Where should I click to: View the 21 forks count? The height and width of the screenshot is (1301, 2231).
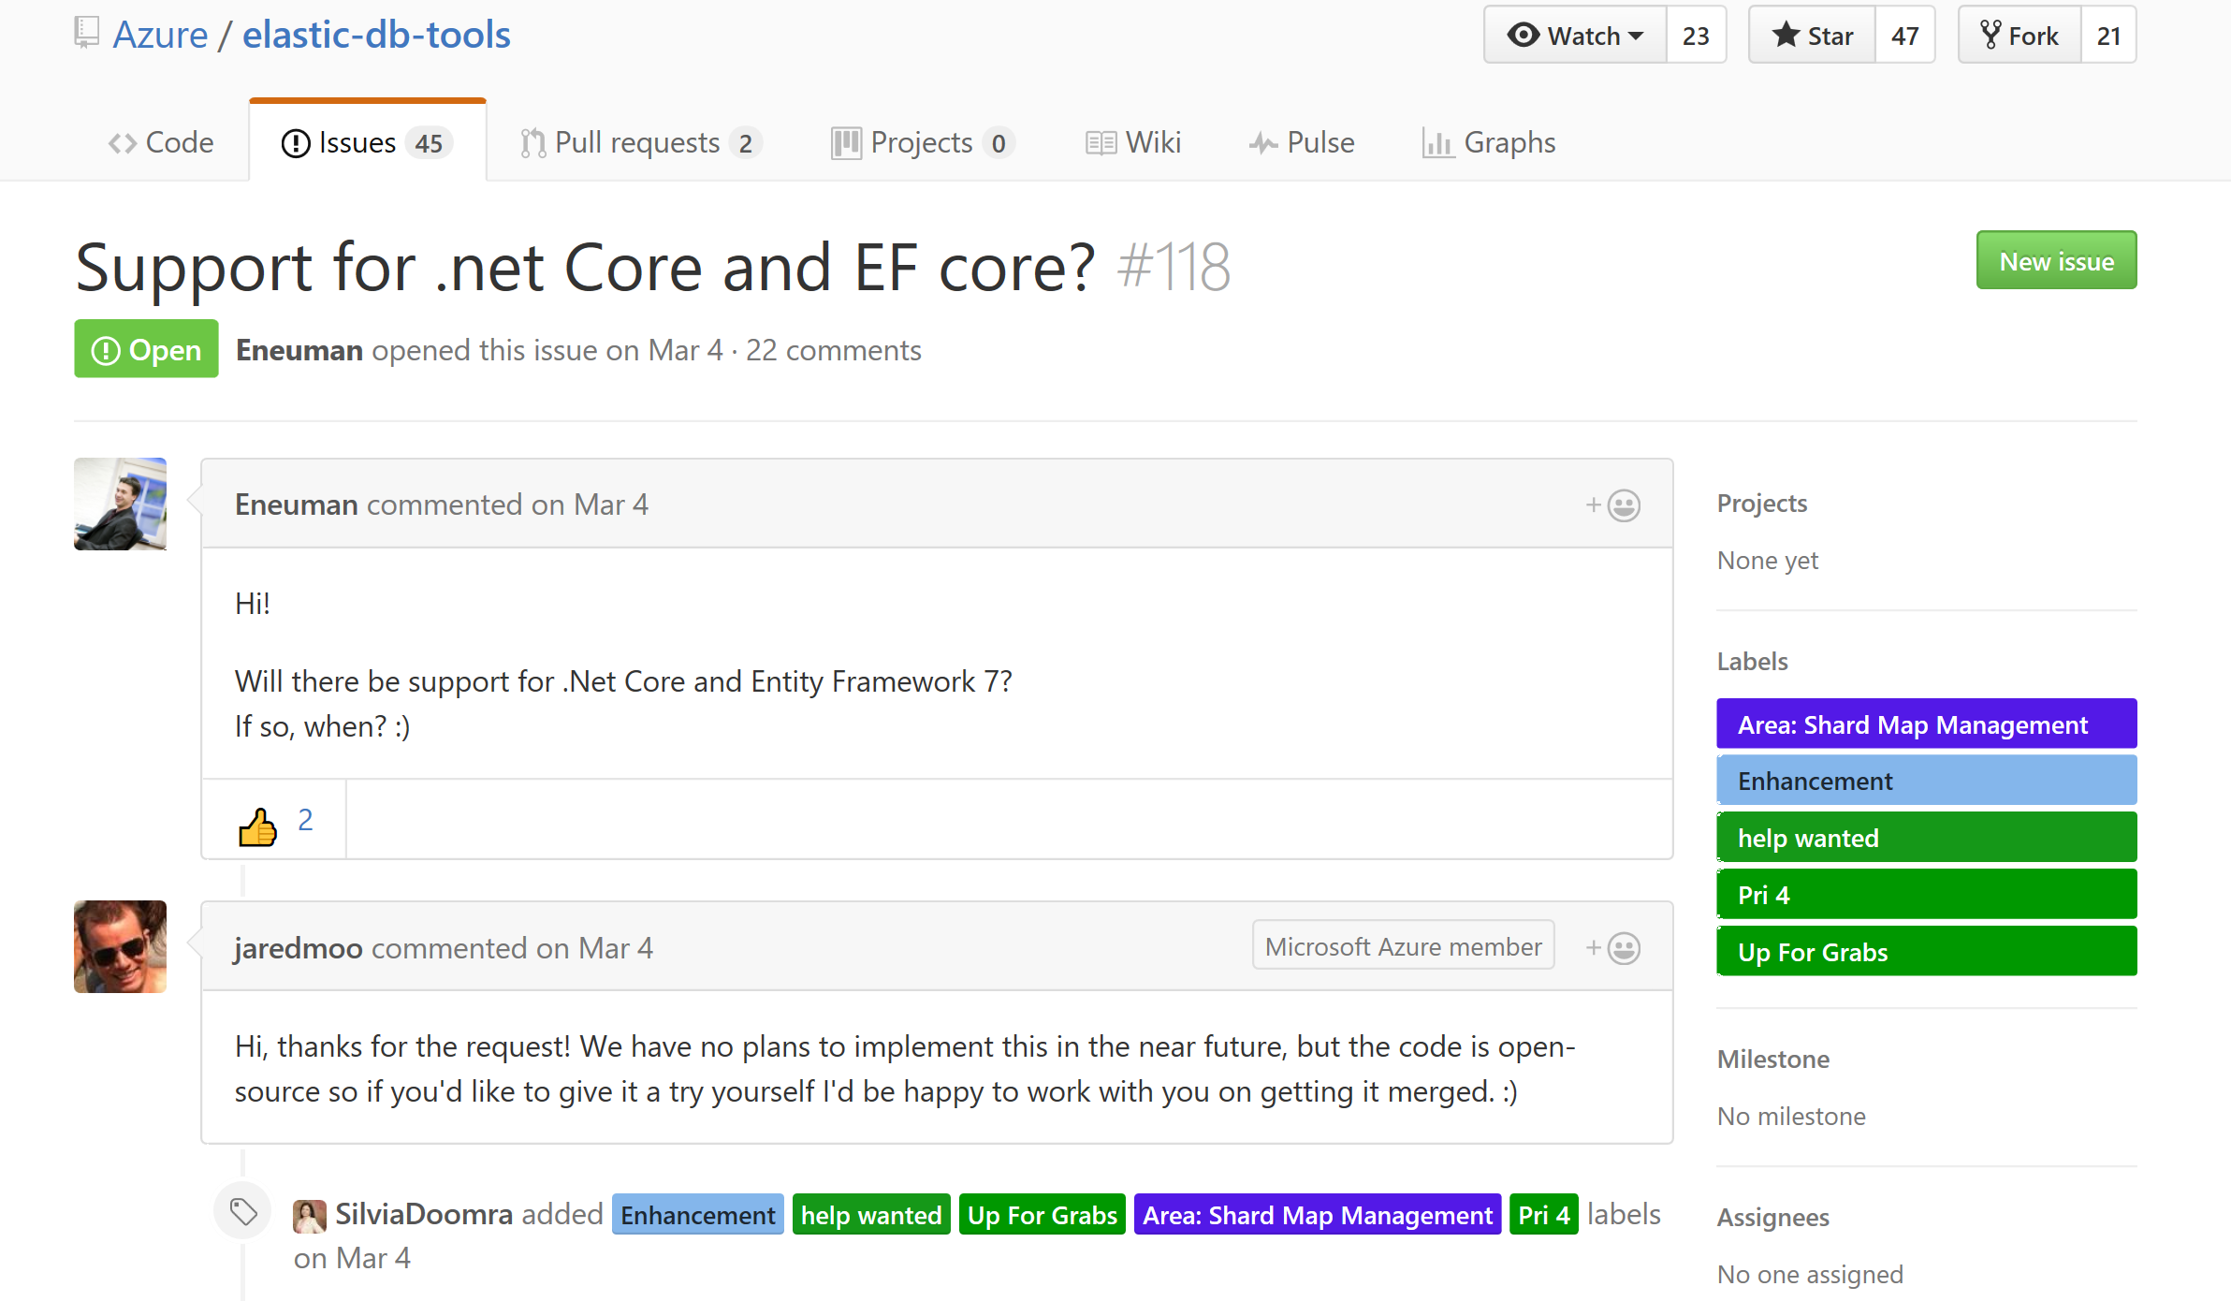click(x=2108, y=36)
